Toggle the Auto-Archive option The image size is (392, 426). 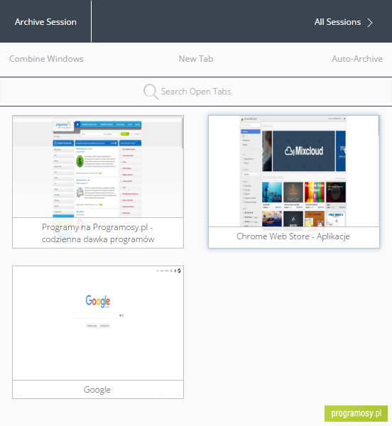(357, 59)
